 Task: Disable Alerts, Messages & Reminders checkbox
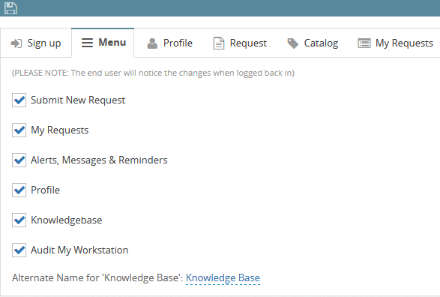[19, 160]
